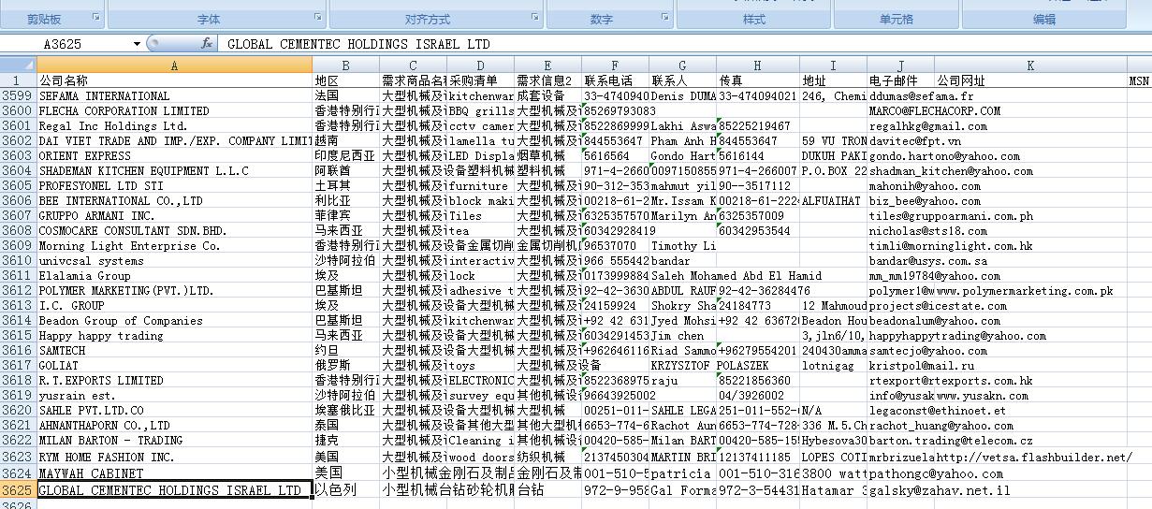Select column I header

[x=833, y=65]
